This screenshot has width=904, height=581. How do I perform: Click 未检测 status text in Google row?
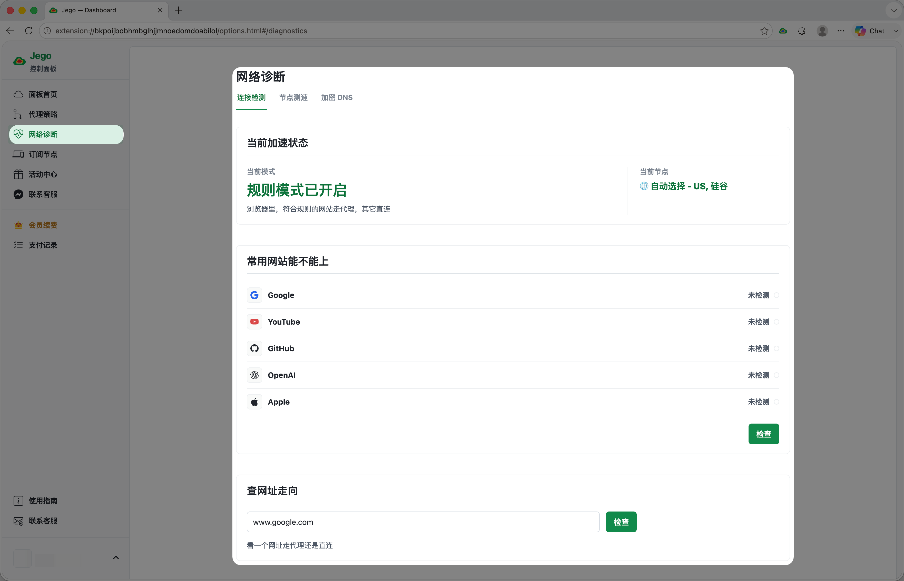[x=758, y=295]
